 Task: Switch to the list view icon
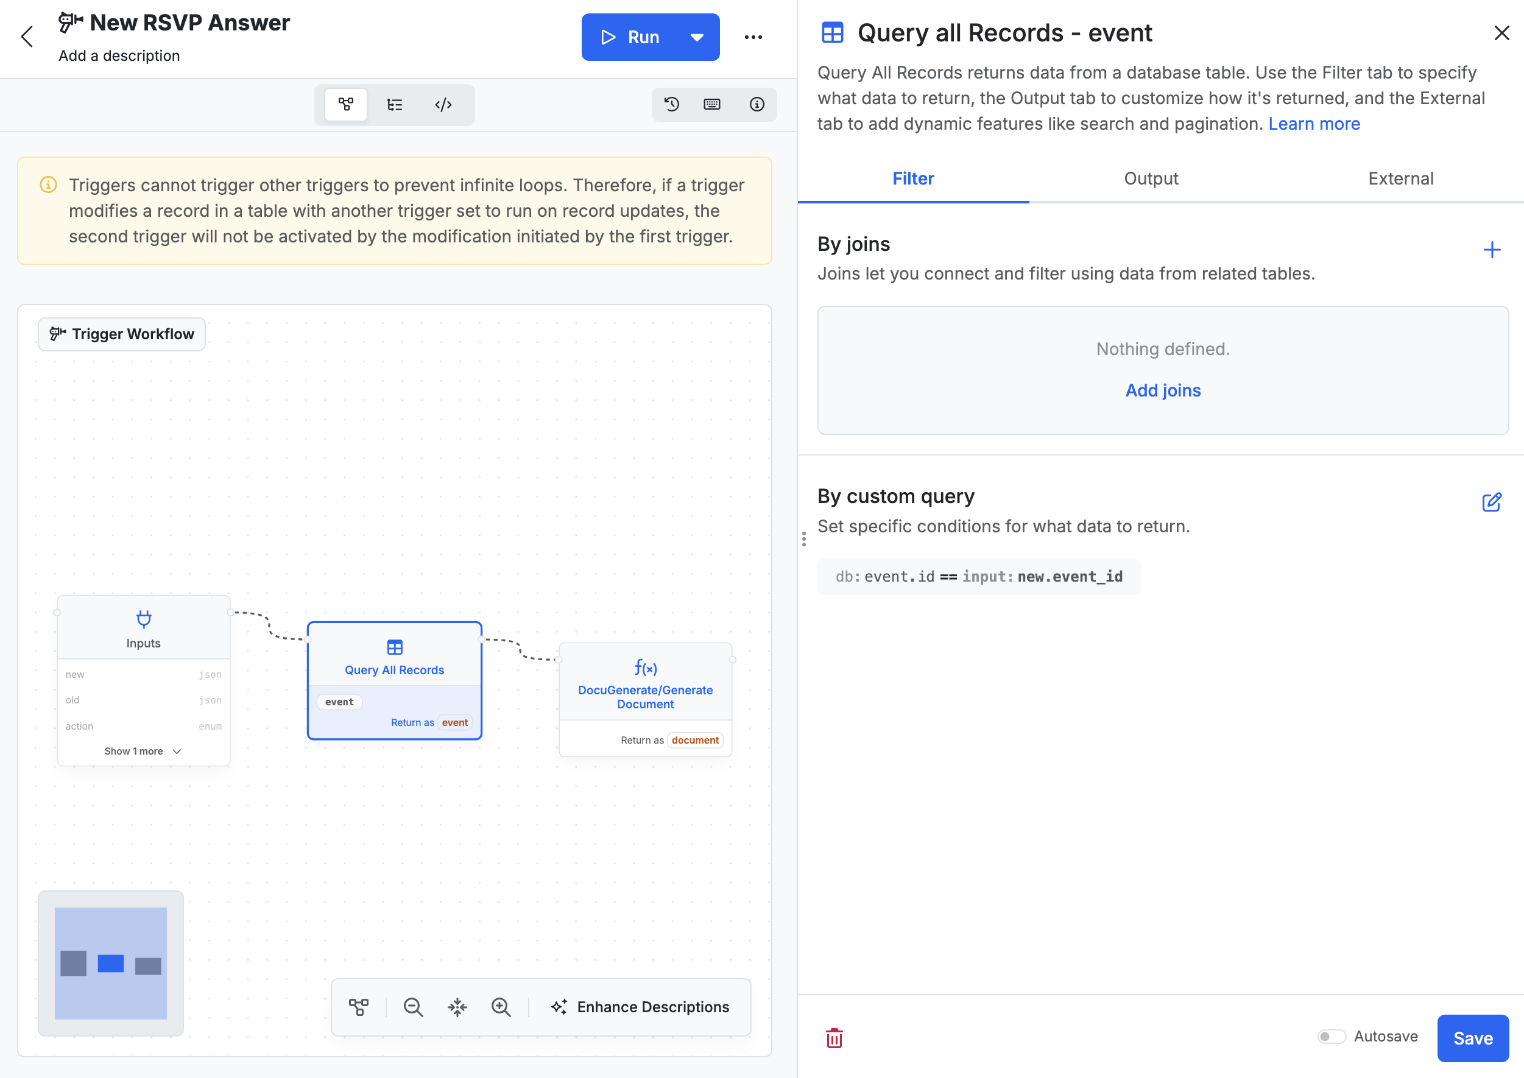coord(394,104)
